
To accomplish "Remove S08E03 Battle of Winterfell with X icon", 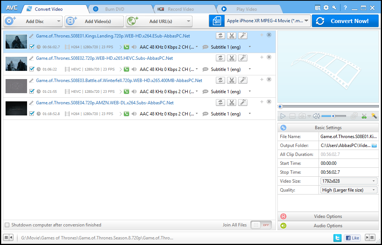I will coord(269,79).
